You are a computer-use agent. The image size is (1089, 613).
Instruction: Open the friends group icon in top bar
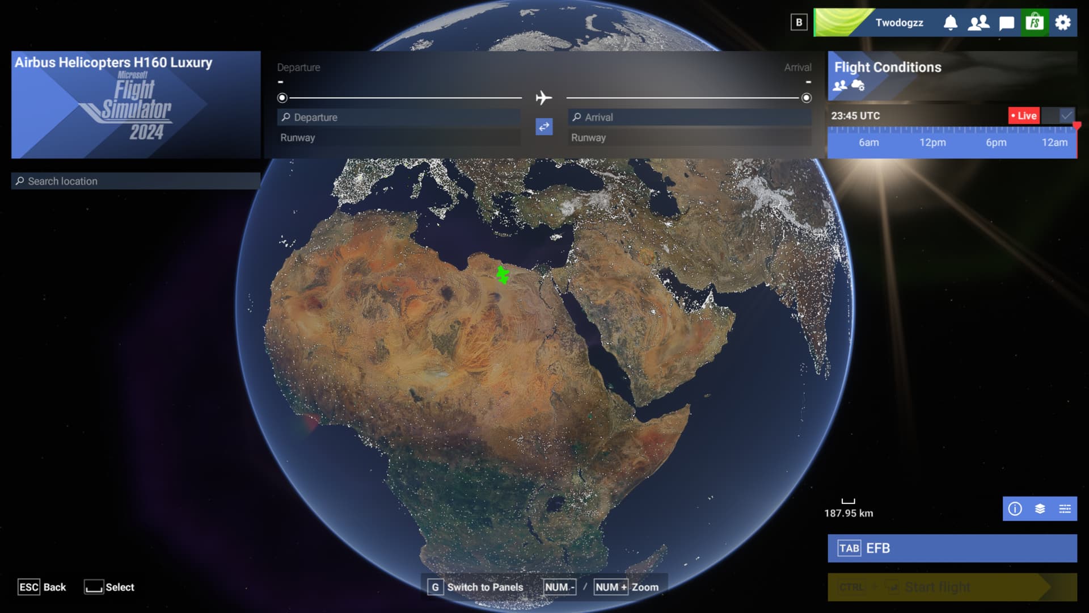[978, 23]
